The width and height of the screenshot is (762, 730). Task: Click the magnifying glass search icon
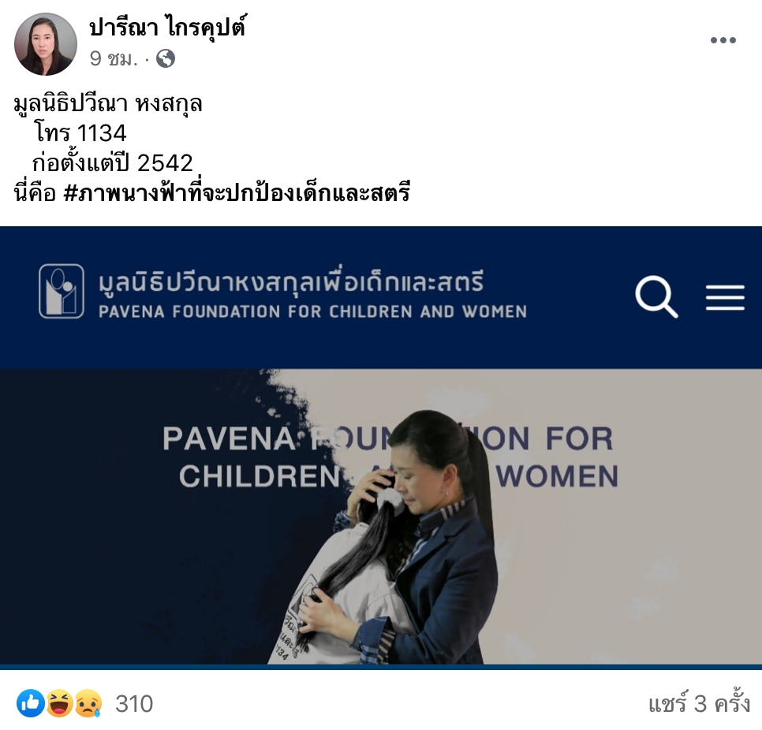656,296
